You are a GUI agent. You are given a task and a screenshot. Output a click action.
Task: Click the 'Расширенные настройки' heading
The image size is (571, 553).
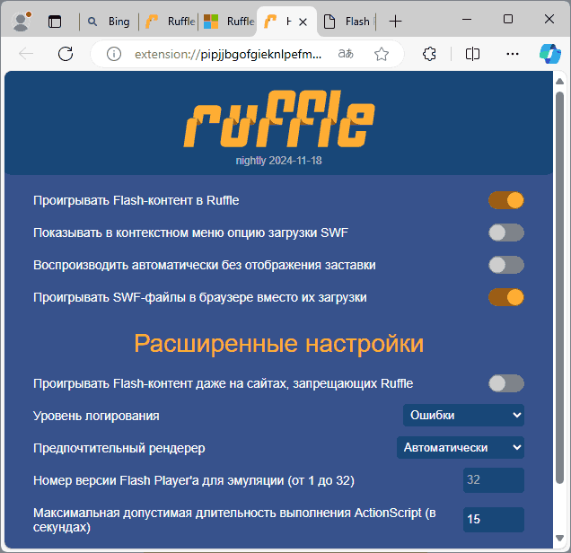tap(279, 343)
